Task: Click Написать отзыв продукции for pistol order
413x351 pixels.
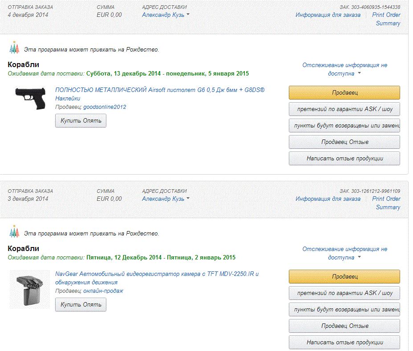Action: click(x=344, y=158)
